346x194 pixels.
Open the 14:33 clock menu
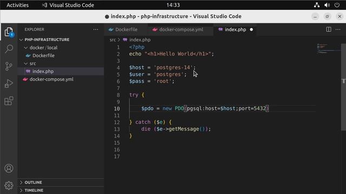(173, 5)
